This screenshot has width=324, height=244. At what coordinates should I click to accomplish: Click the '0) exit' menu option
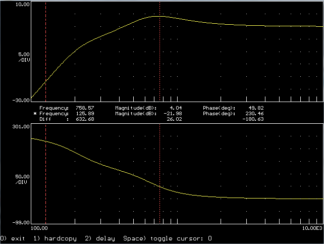pos(13,238)
